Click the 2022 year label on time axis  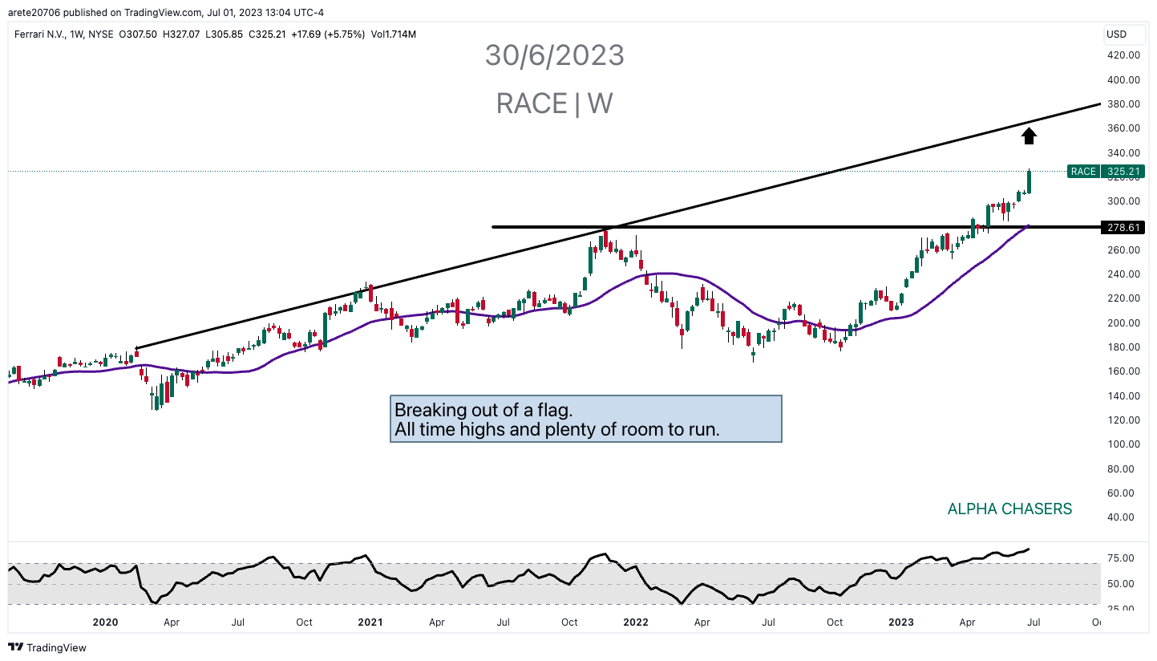point(636,622)
